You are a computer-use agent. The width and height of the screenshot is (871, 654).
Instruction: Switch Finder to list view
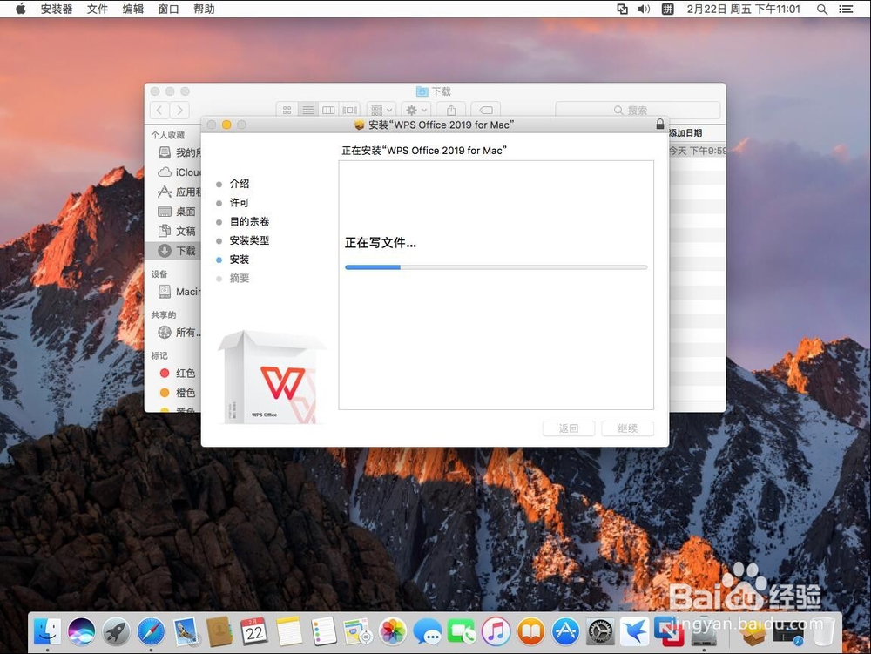pyautogui.click(x=307, y=110)
